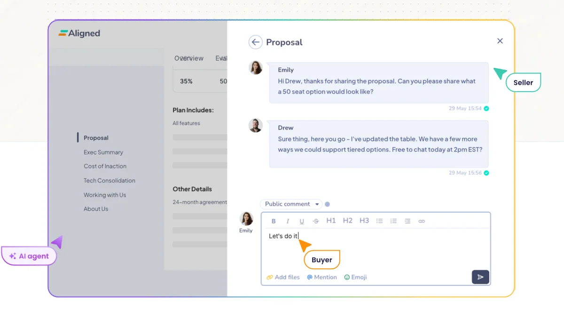Close the Proposal comments panel
Image resolution: width=564 pixels, height=313 pixels.
[x=500, y=41]
